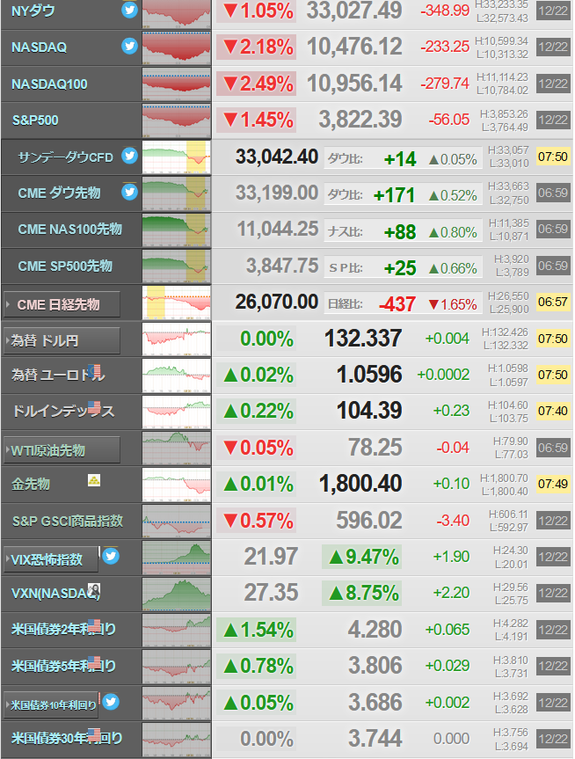Image resolution: width=575 pixels, height=759 pixels.
Task: Open the CME SP500先物 mini chart
Action: coord(177,266)
